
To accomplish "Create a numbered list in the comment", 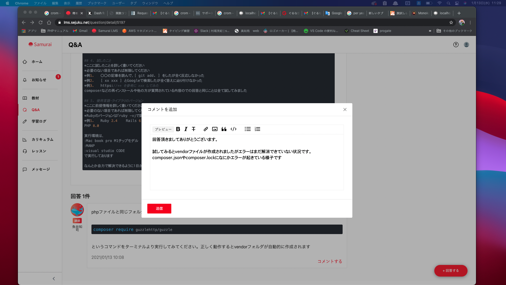I will pyautogui.click(x=257, y=129).
